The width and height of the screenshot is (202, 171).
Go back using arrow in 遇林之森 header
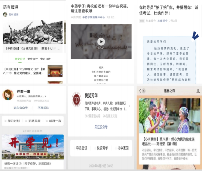(140, 91)
